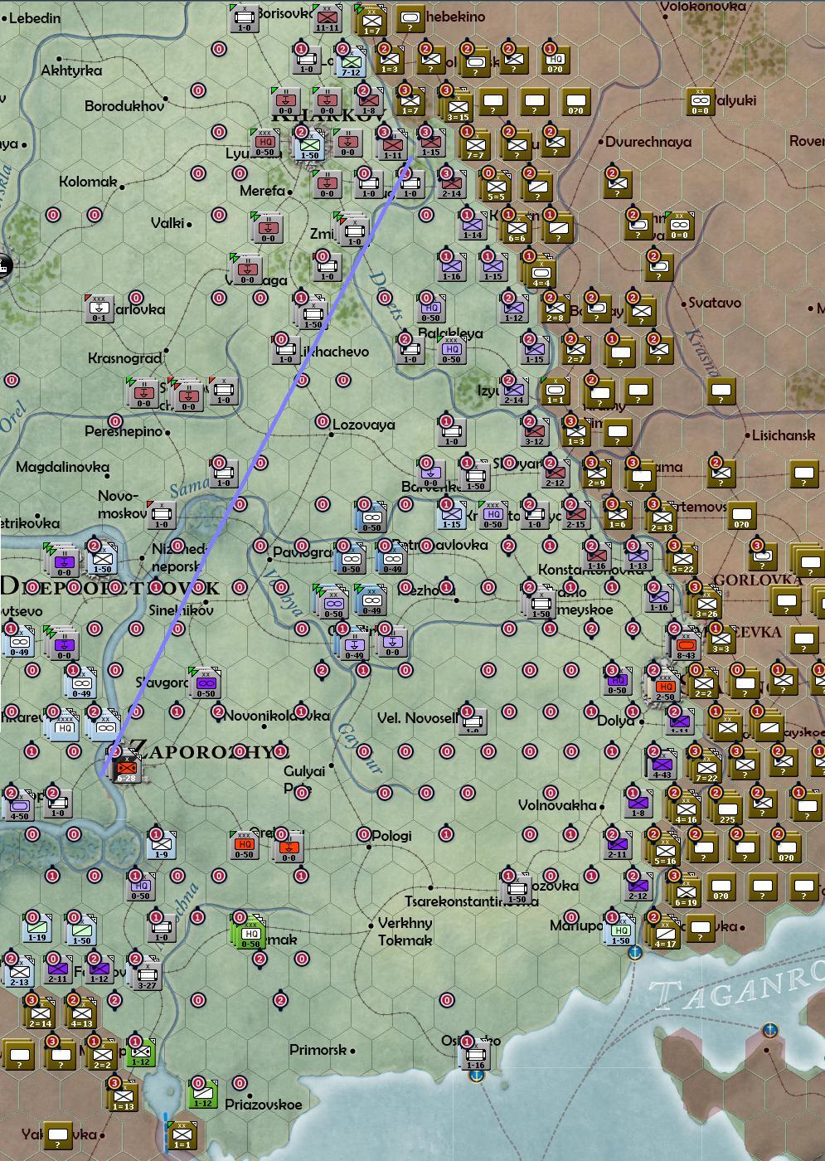Click the Magdalinovka town label
The width and height of the screenshot is (825, 1161).
pos(63,467)
